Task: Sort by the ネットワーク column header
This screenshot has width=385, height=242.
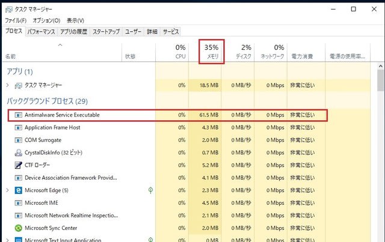Action: coord(271,52)
